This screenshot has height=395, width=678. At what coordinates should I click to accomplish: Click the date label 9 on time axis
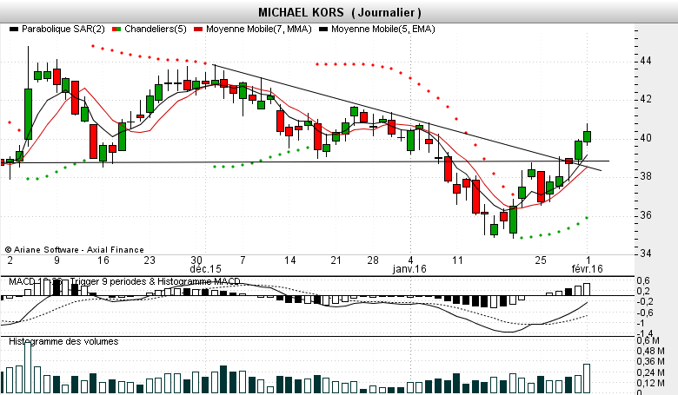click(x=56, y=260)
